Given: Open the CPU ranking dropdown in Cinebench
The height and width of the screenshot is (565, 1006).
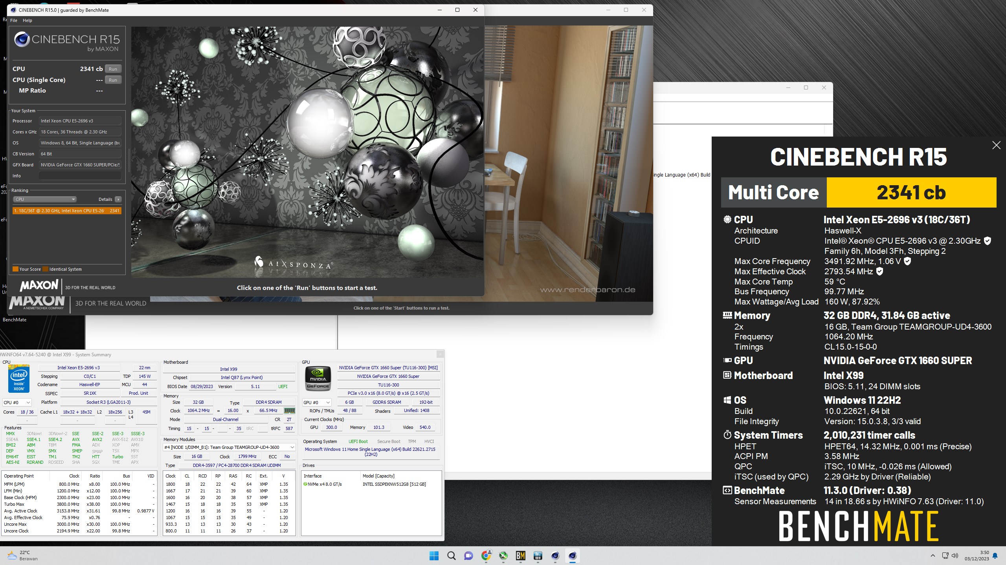Looking at the screenshot, I should (x=45, y=199).
